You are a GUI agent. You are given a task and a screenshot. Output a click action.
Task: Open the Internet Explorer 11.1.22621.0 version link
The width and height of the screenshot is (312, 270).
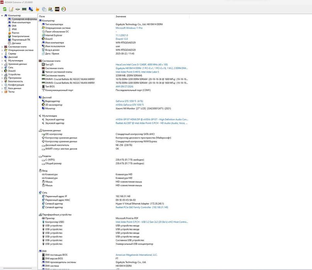tap(122, 35)
